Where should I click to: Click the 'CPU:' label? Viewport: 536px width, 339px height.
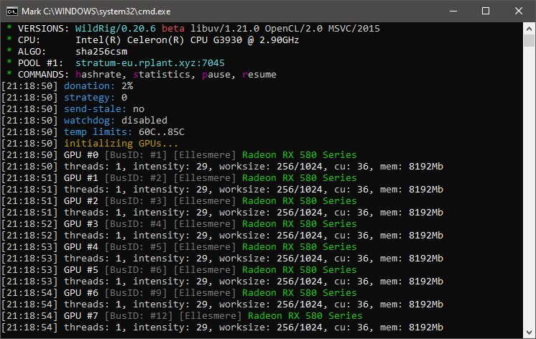click(29, 40)
